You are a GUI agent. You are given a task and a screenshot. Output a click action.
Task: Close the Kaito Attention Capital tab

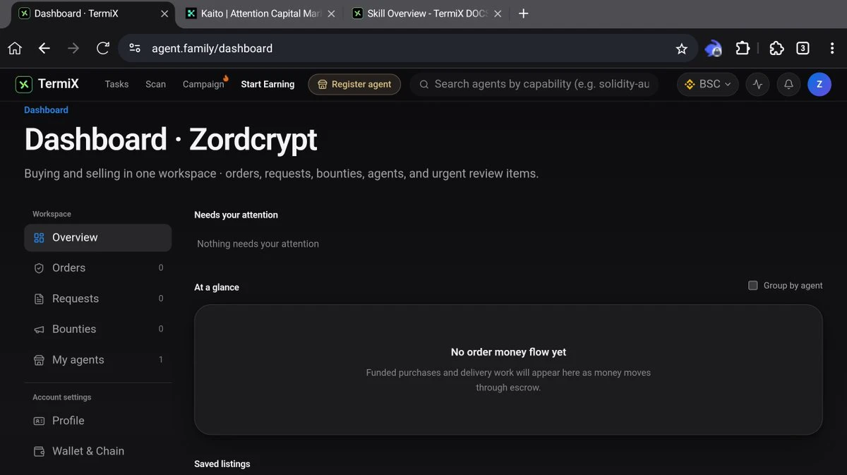pyautogui.click(x=331, y=13)
